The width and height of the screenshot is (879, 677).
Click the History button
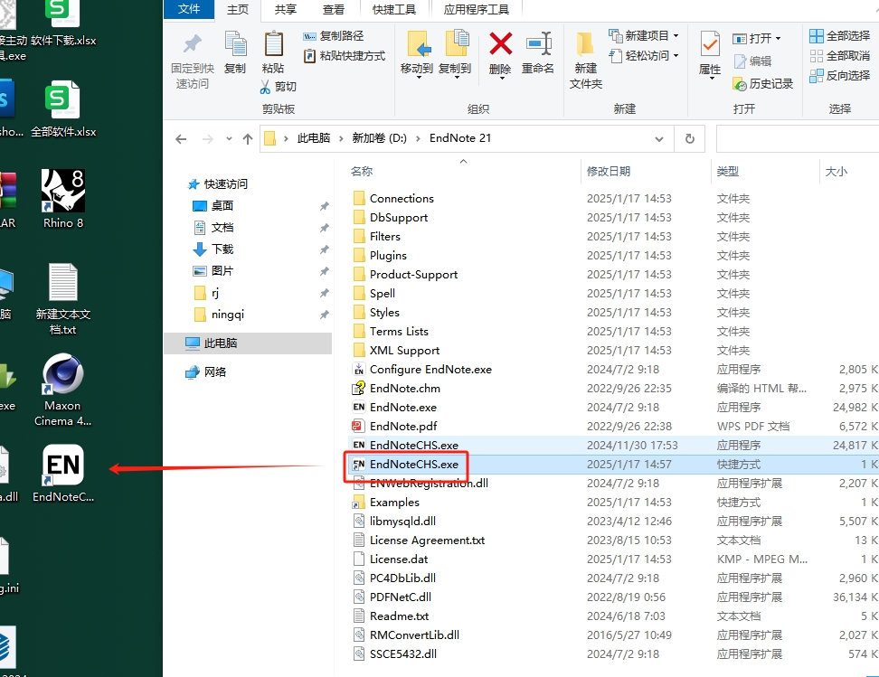coord(762,84)
